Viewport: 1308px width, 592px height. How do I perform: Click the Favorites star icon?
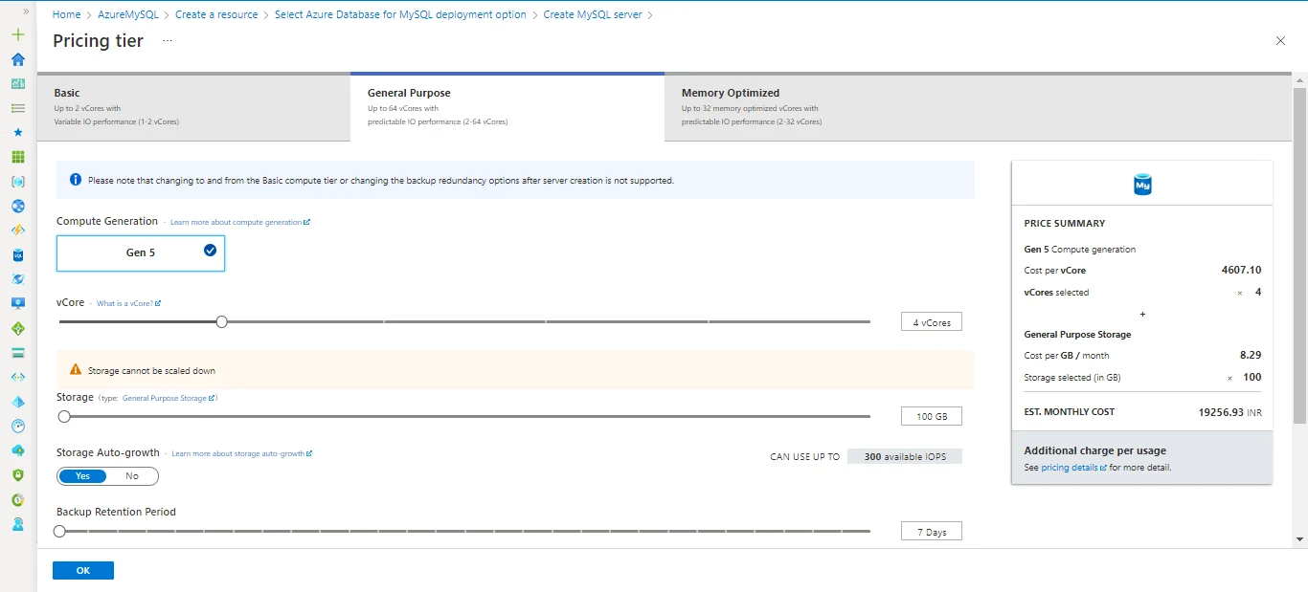pos(17,133)
